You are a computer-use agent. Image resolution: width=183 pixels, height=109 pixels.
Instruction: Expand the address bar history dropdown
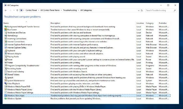click(138, 10)
